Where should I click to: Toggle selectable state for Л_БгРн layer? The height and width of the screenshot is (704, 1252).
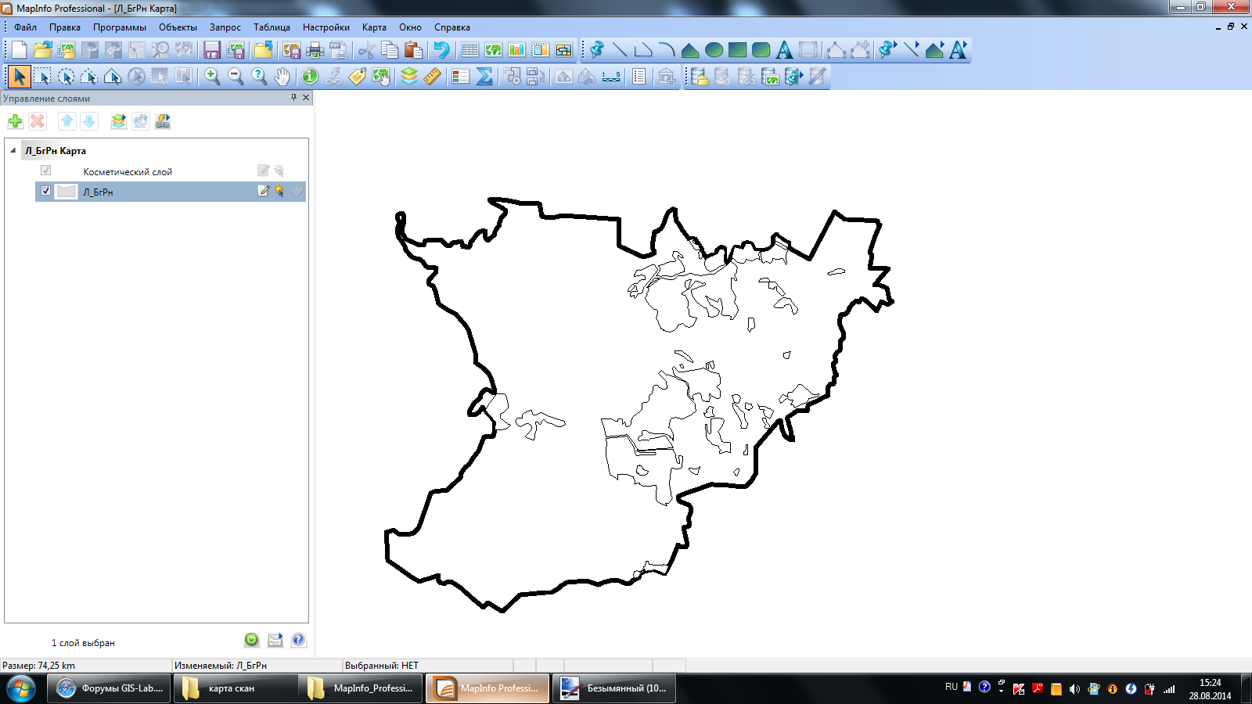(279, 191)
